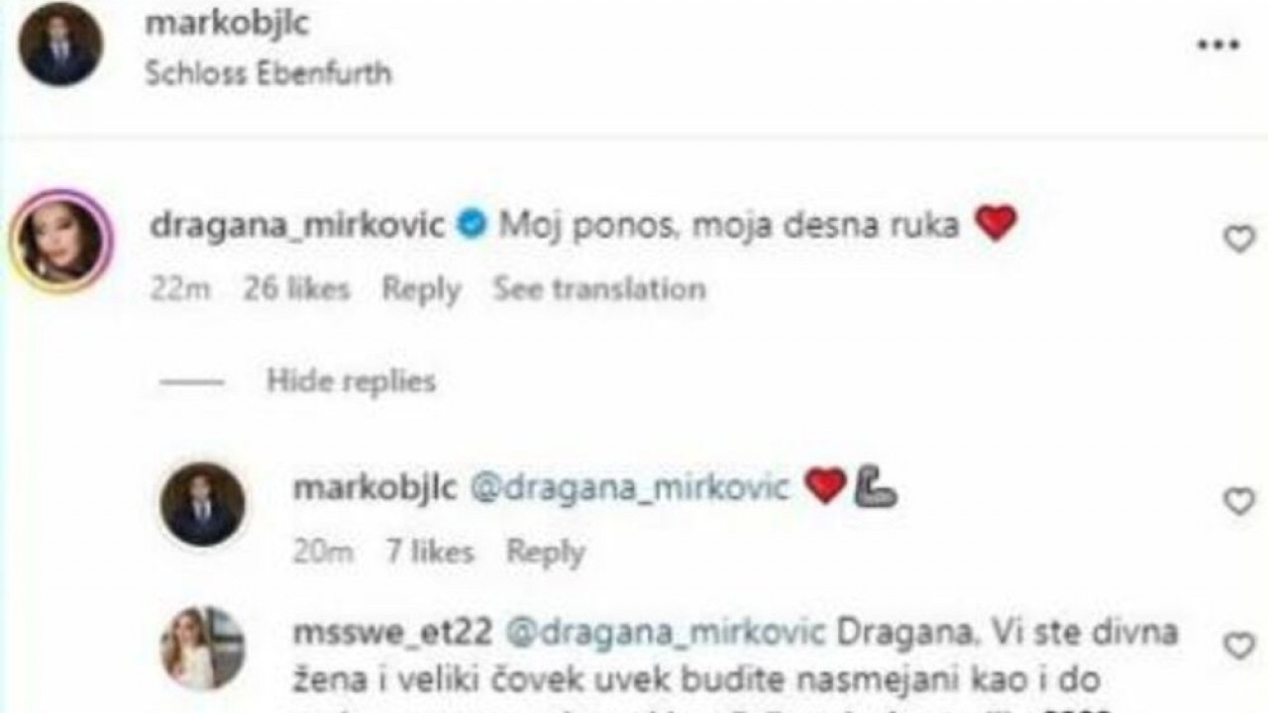Show the 7 likes list

430,552
